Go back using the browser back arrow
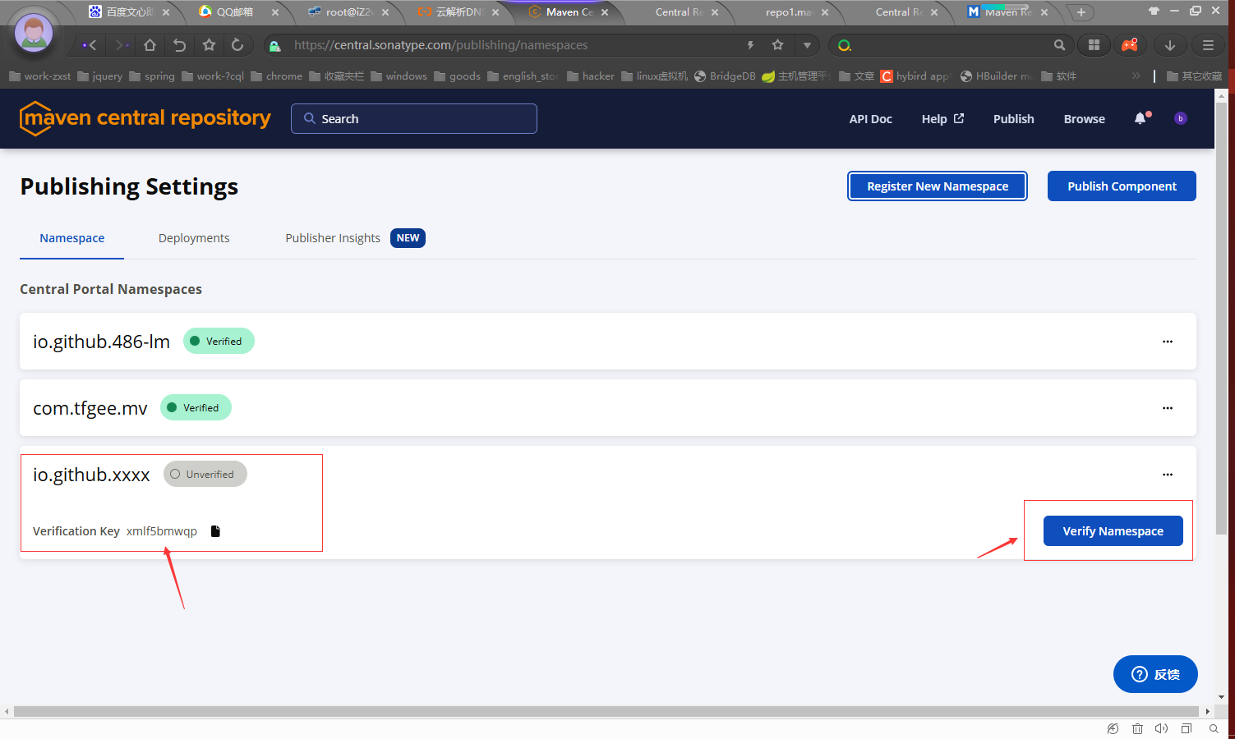 pyautogui.click(x=90, y=45)
